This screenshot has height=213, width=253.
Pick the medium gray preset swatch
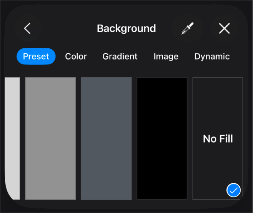[50, 138]
